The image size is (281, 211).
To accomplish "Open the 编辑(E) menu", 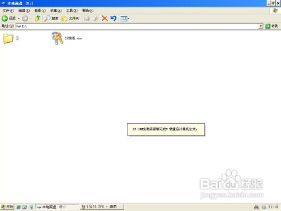I will [x=24, y=11].
